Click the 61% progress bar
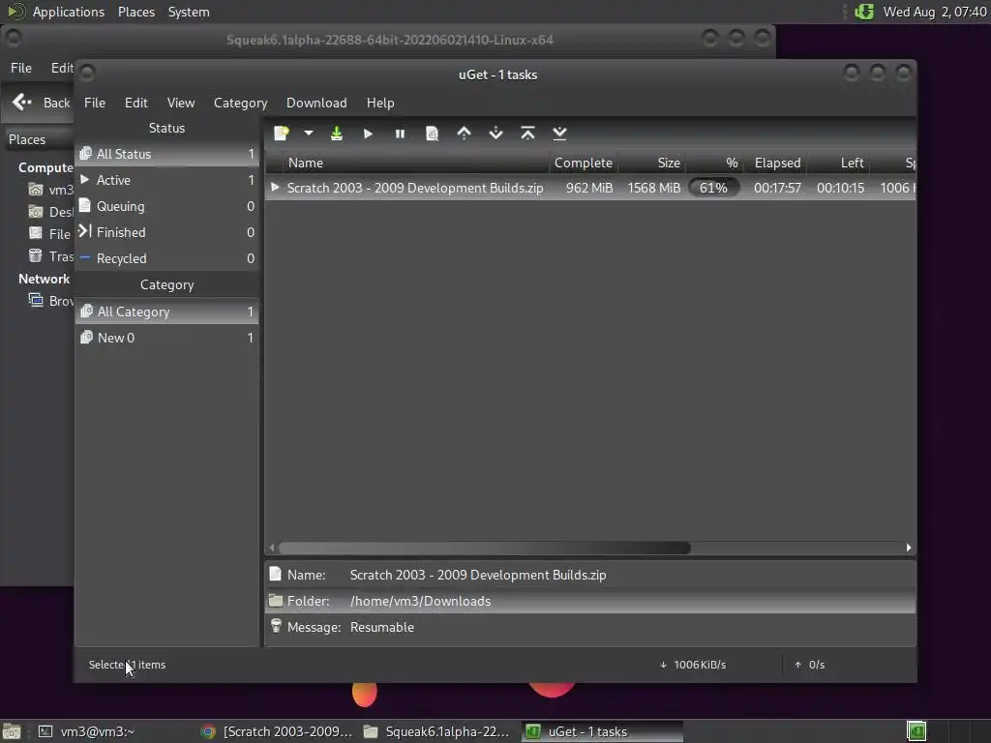This screenshot has width=991, height=743. tap(713, 189)
